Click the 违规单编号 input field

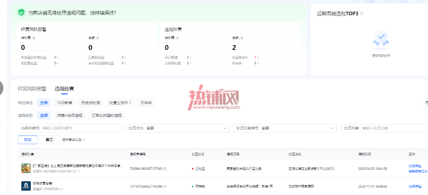(x=70, y=128)
